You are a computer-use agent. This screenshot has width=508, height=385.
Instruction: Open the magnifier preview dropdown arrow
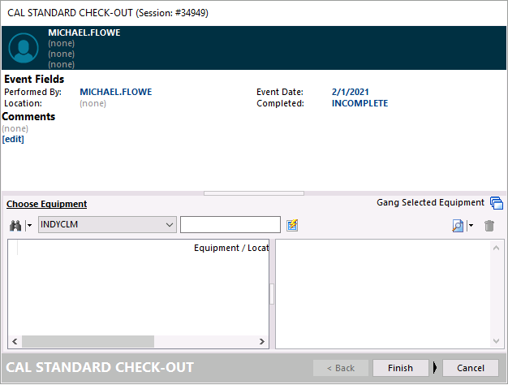pyautogui.click(x=470, y=225)
